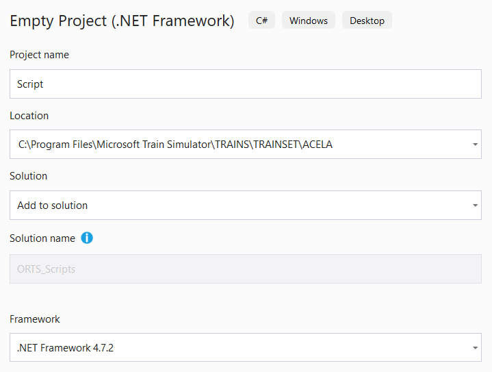
Task: Click the Desktop project type tag
Action: pyautogui.click(x=367, y=21)
